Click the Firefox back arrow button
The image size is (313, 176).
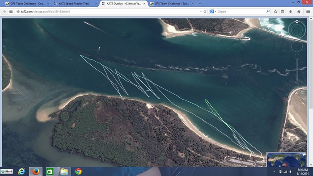click(x=4, y=12)
